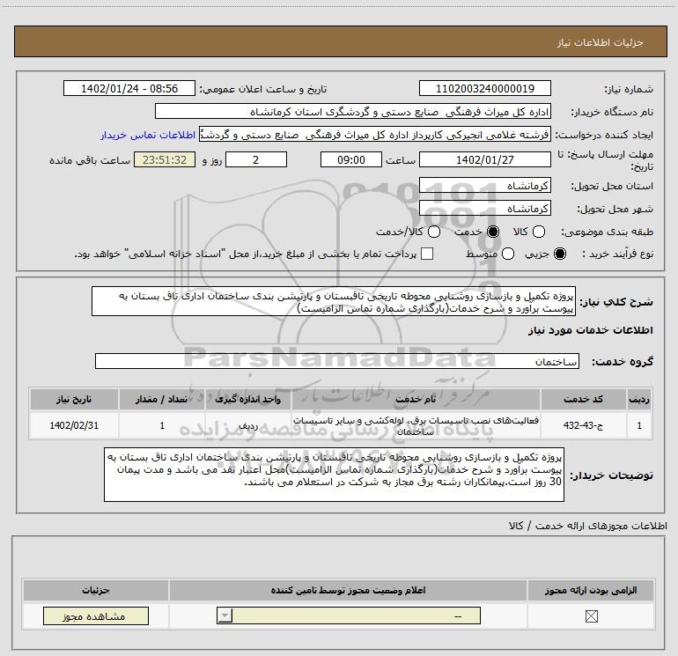The height and width of the screenshot is (656, 678).
Task: Click the نام خدمت column header
Action: coord(416,399)
